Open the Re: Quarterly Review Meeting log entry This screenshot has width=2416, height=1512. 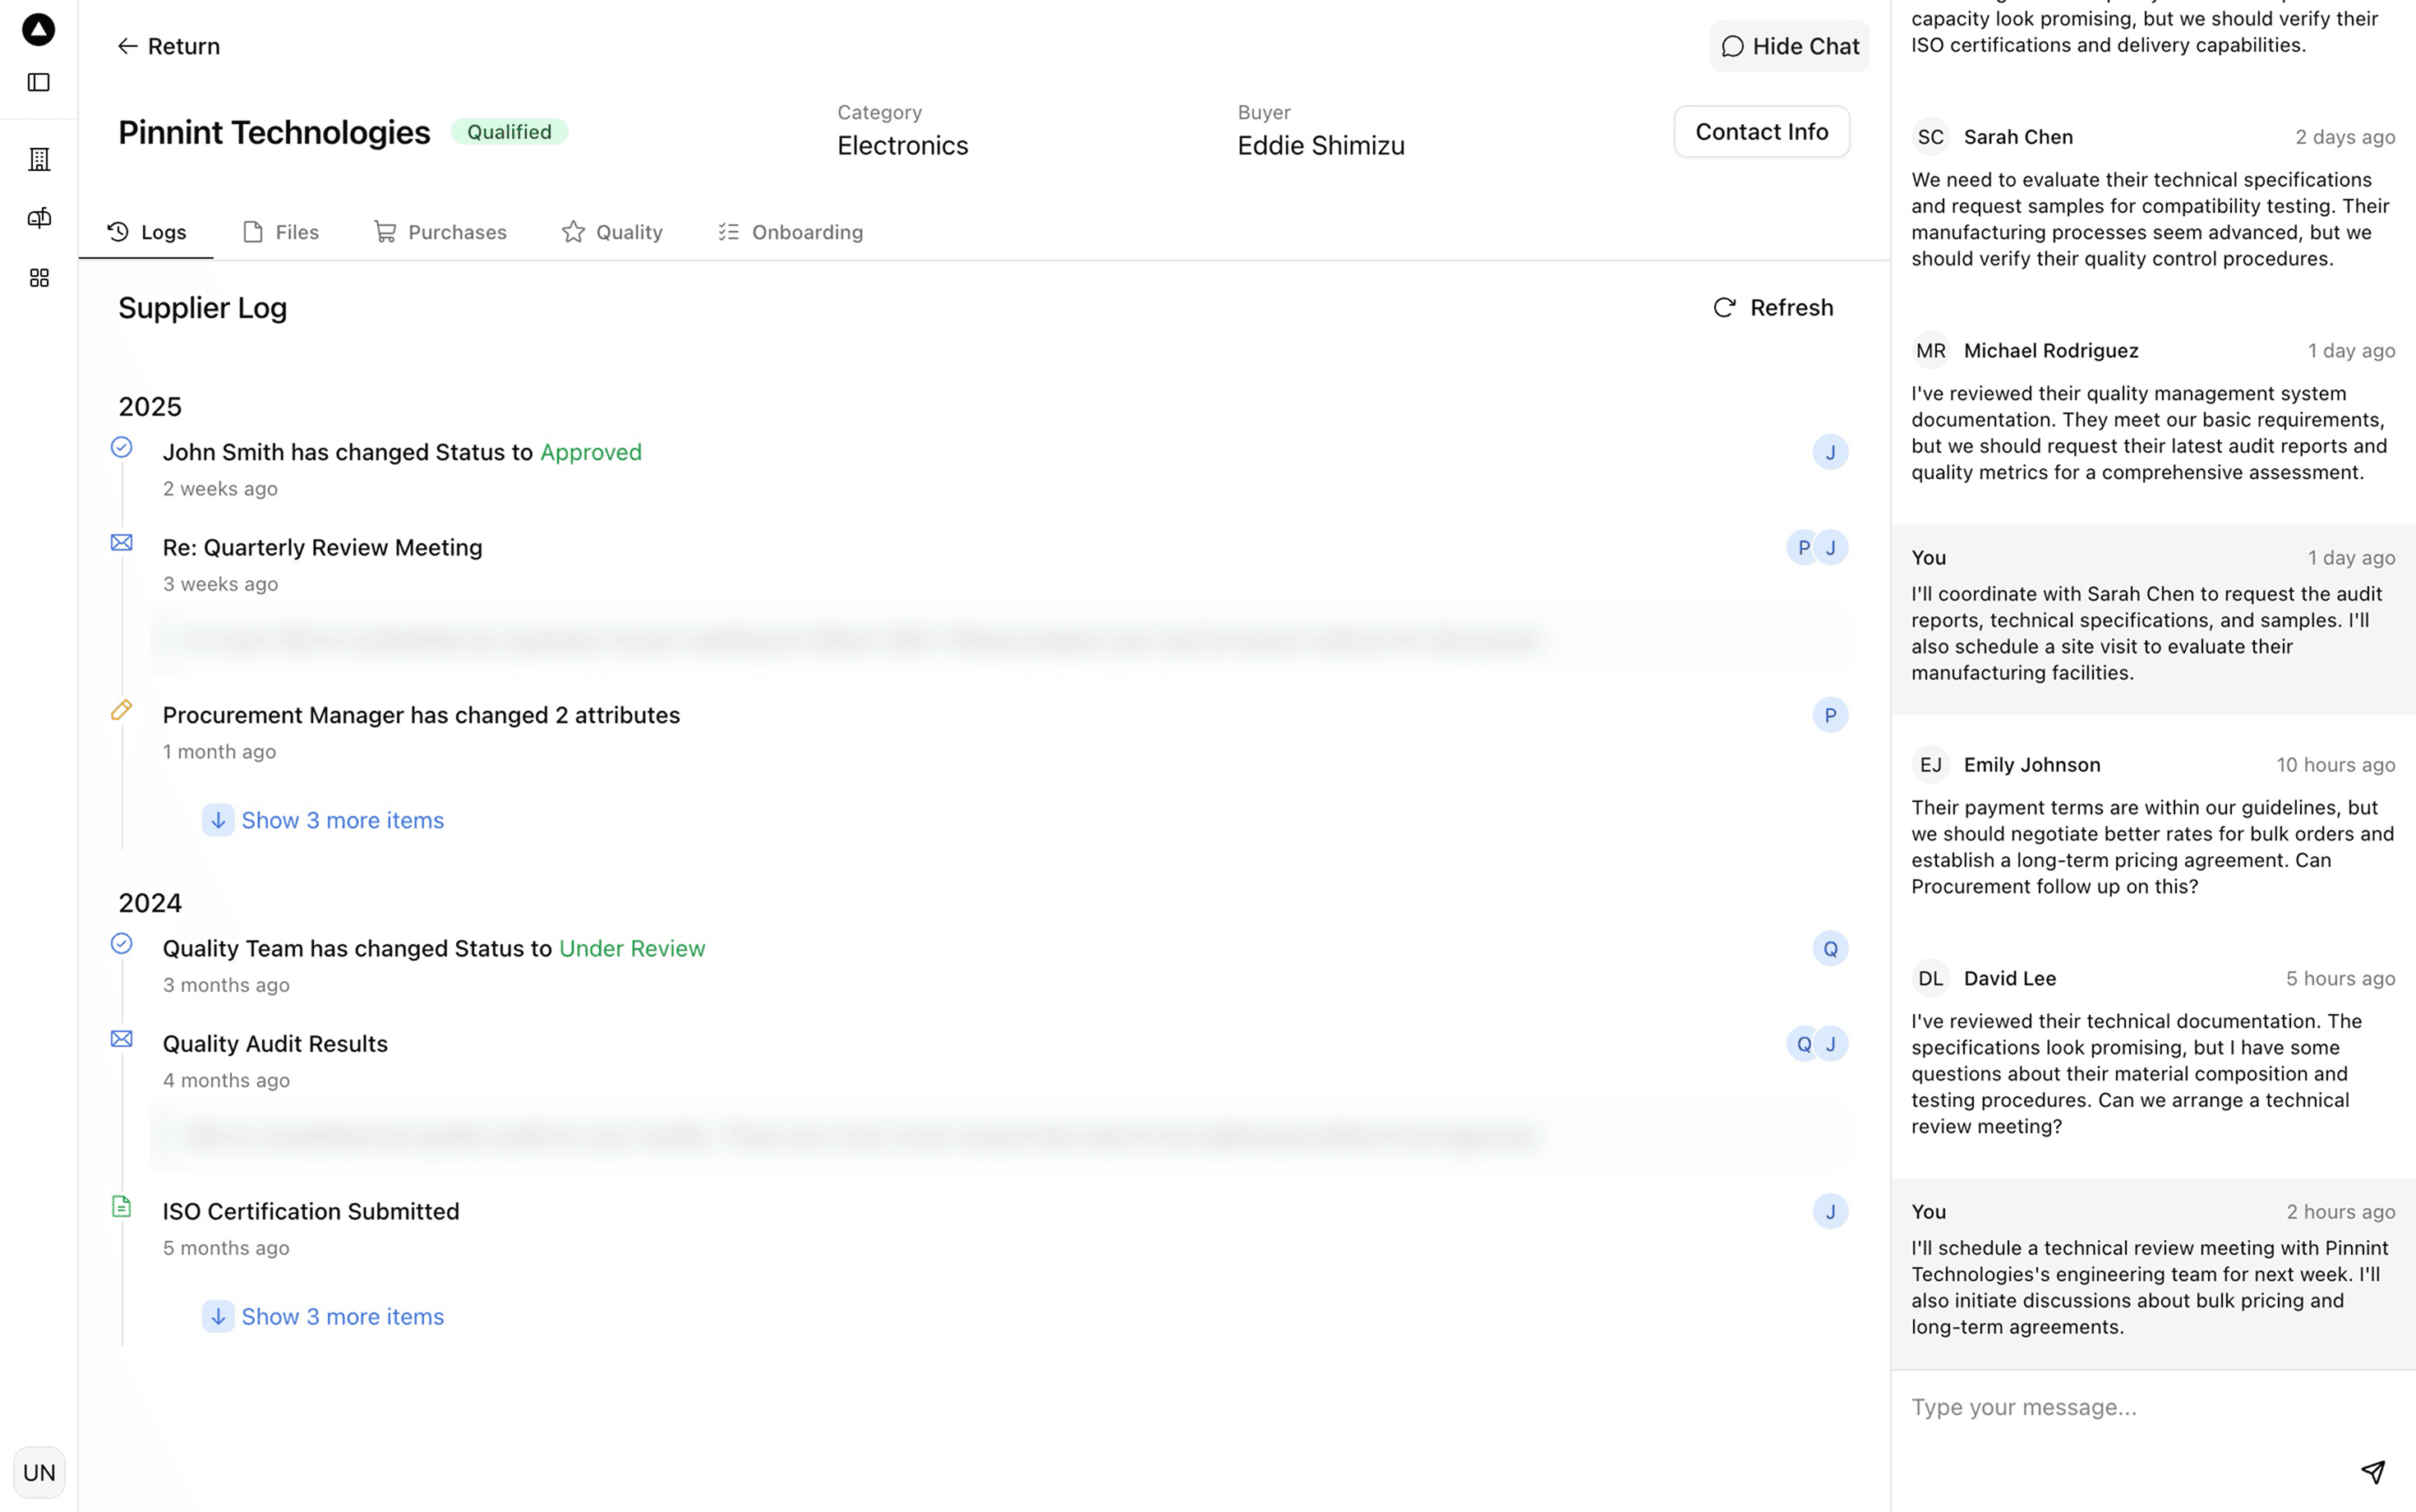(x=322, y=547)
